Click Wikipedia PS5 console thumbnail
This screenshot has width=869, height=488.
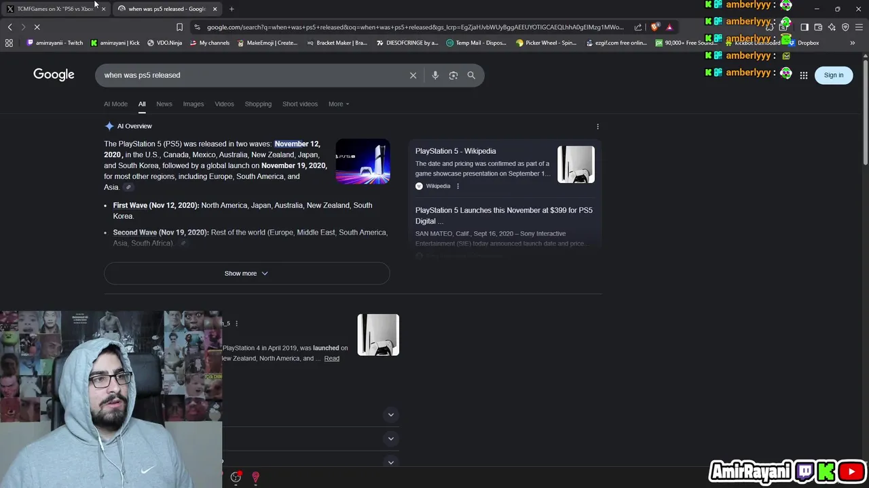[x=576, y=165]
